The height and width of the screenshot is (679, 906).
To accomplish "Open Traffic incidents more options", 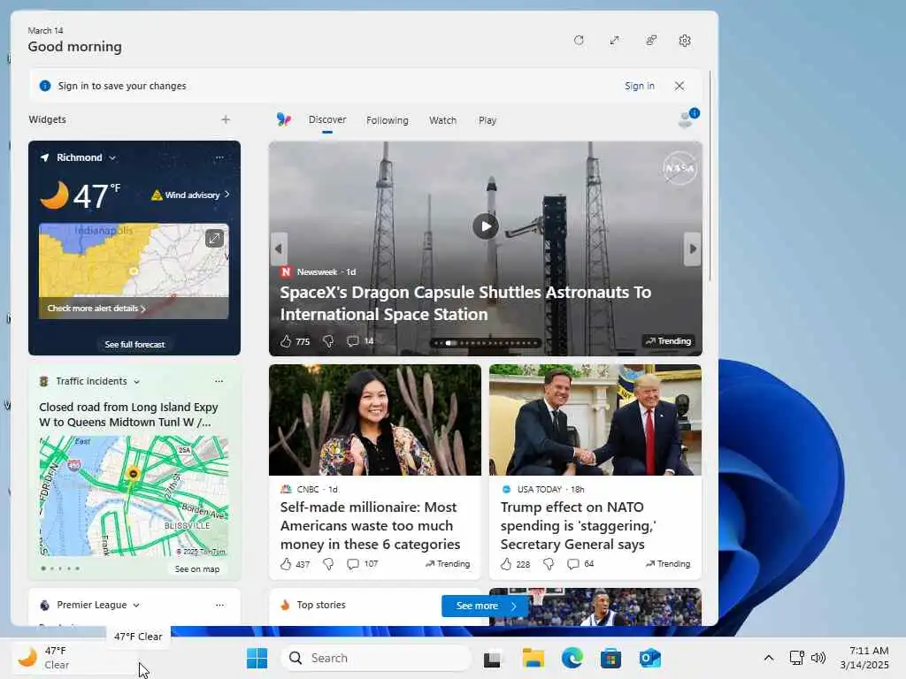I will [x=219, y=381].
